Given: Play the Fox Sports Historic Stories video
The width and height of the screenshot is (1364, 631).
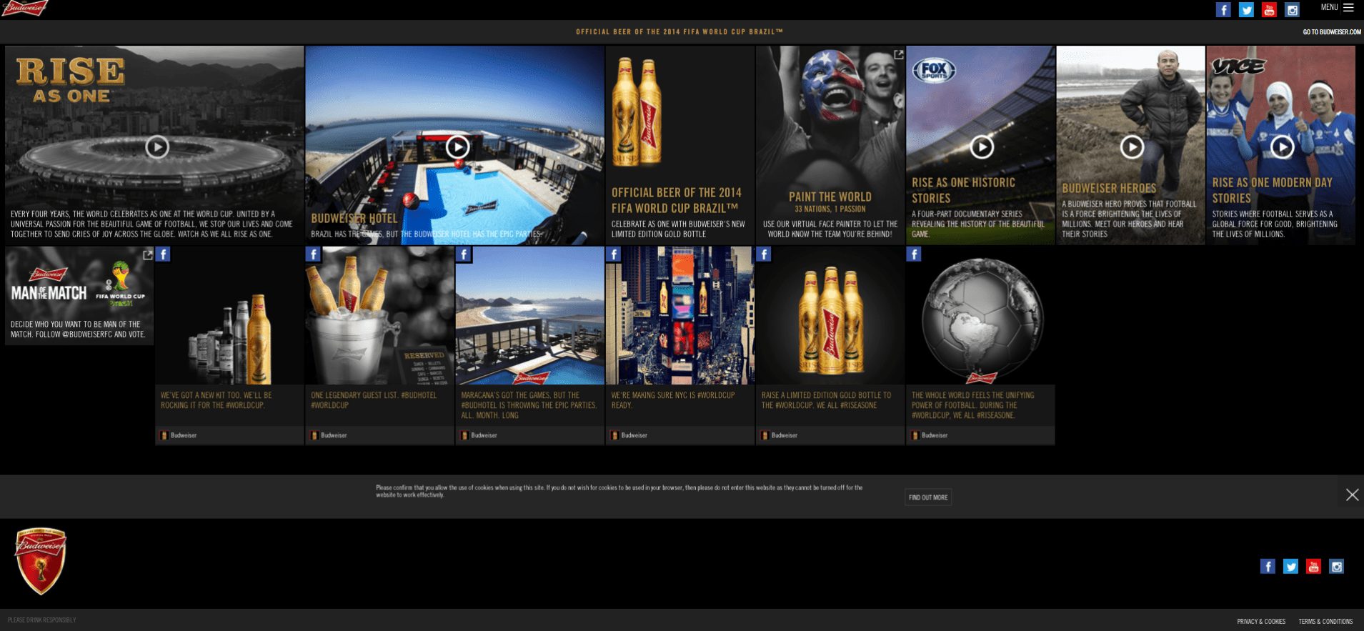Looking at the screenshot, I should pyautogui.click(x=982, y=147).
